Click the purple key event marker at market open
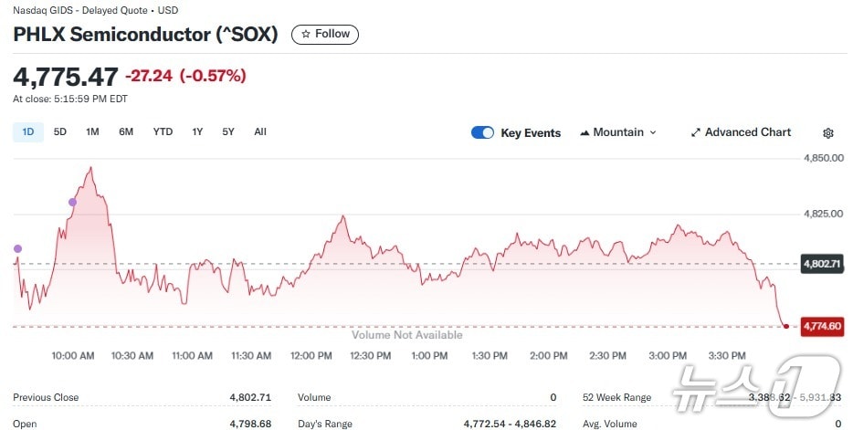The height and width of the screenshot is (430, 853). click(16, 248)
